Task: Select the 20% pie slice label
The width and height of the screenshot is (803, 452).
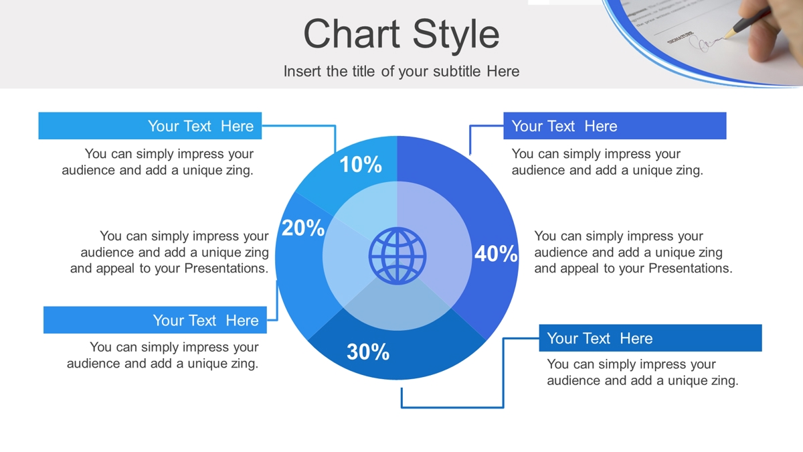Action: pyautogui.click(x=302, y=228)
